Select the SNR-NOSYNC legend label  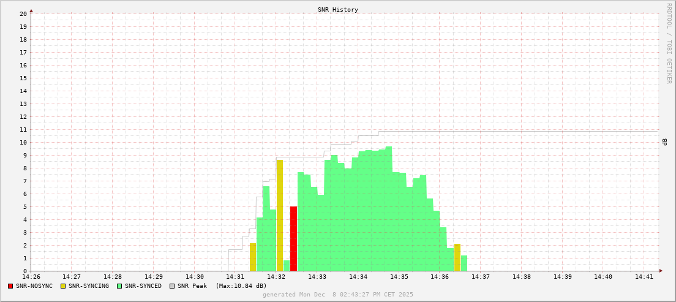34,286
